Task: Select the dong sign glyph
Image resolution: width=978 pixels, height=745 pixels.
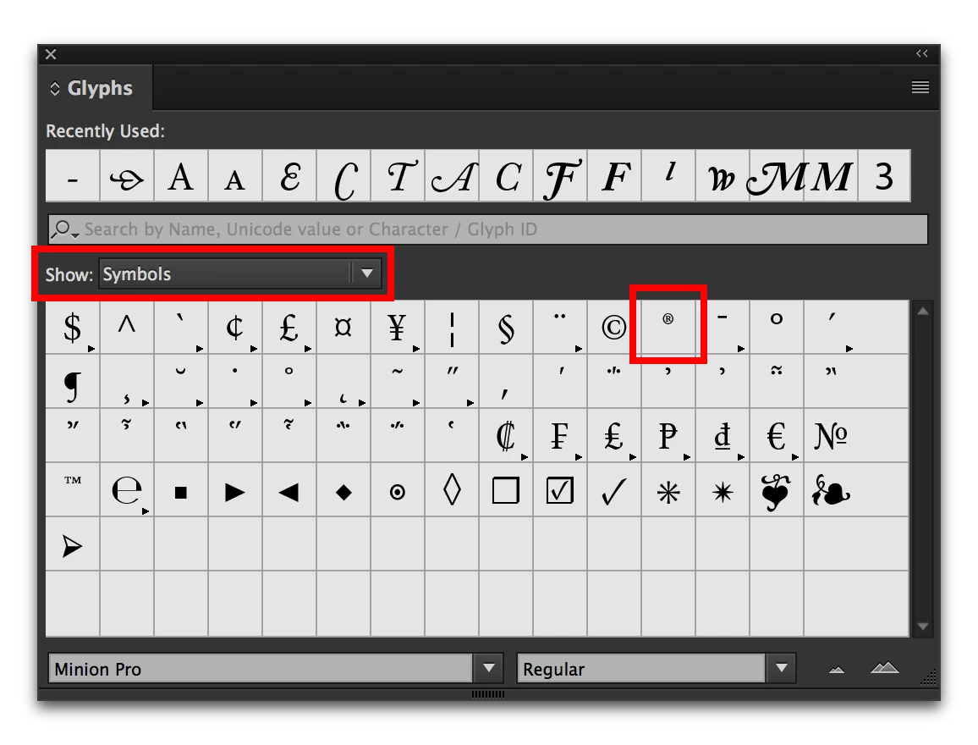Action: (x=723, y=435)
